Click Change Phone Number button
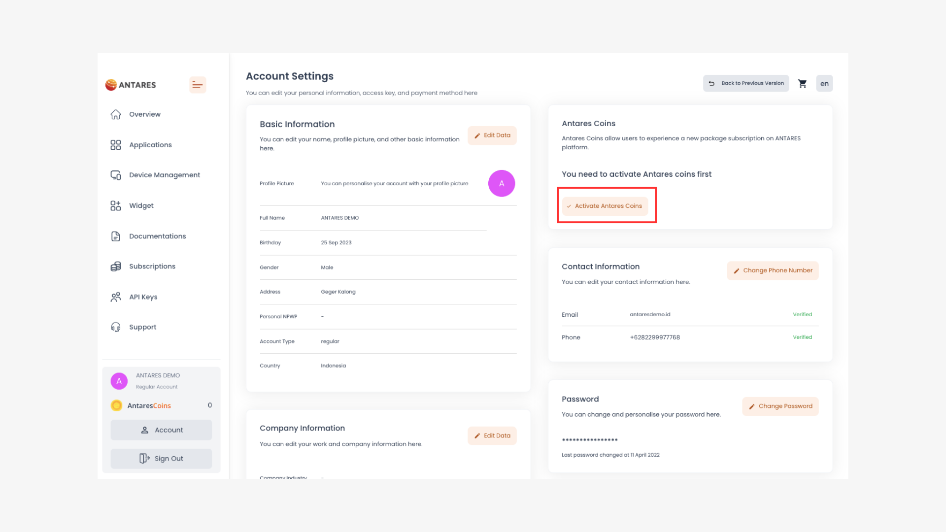The width and height of the screenshot is (946, 532). point(773,270)
